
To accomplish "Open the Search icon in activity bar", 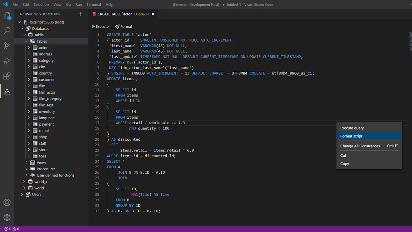I will pos(7,31).
